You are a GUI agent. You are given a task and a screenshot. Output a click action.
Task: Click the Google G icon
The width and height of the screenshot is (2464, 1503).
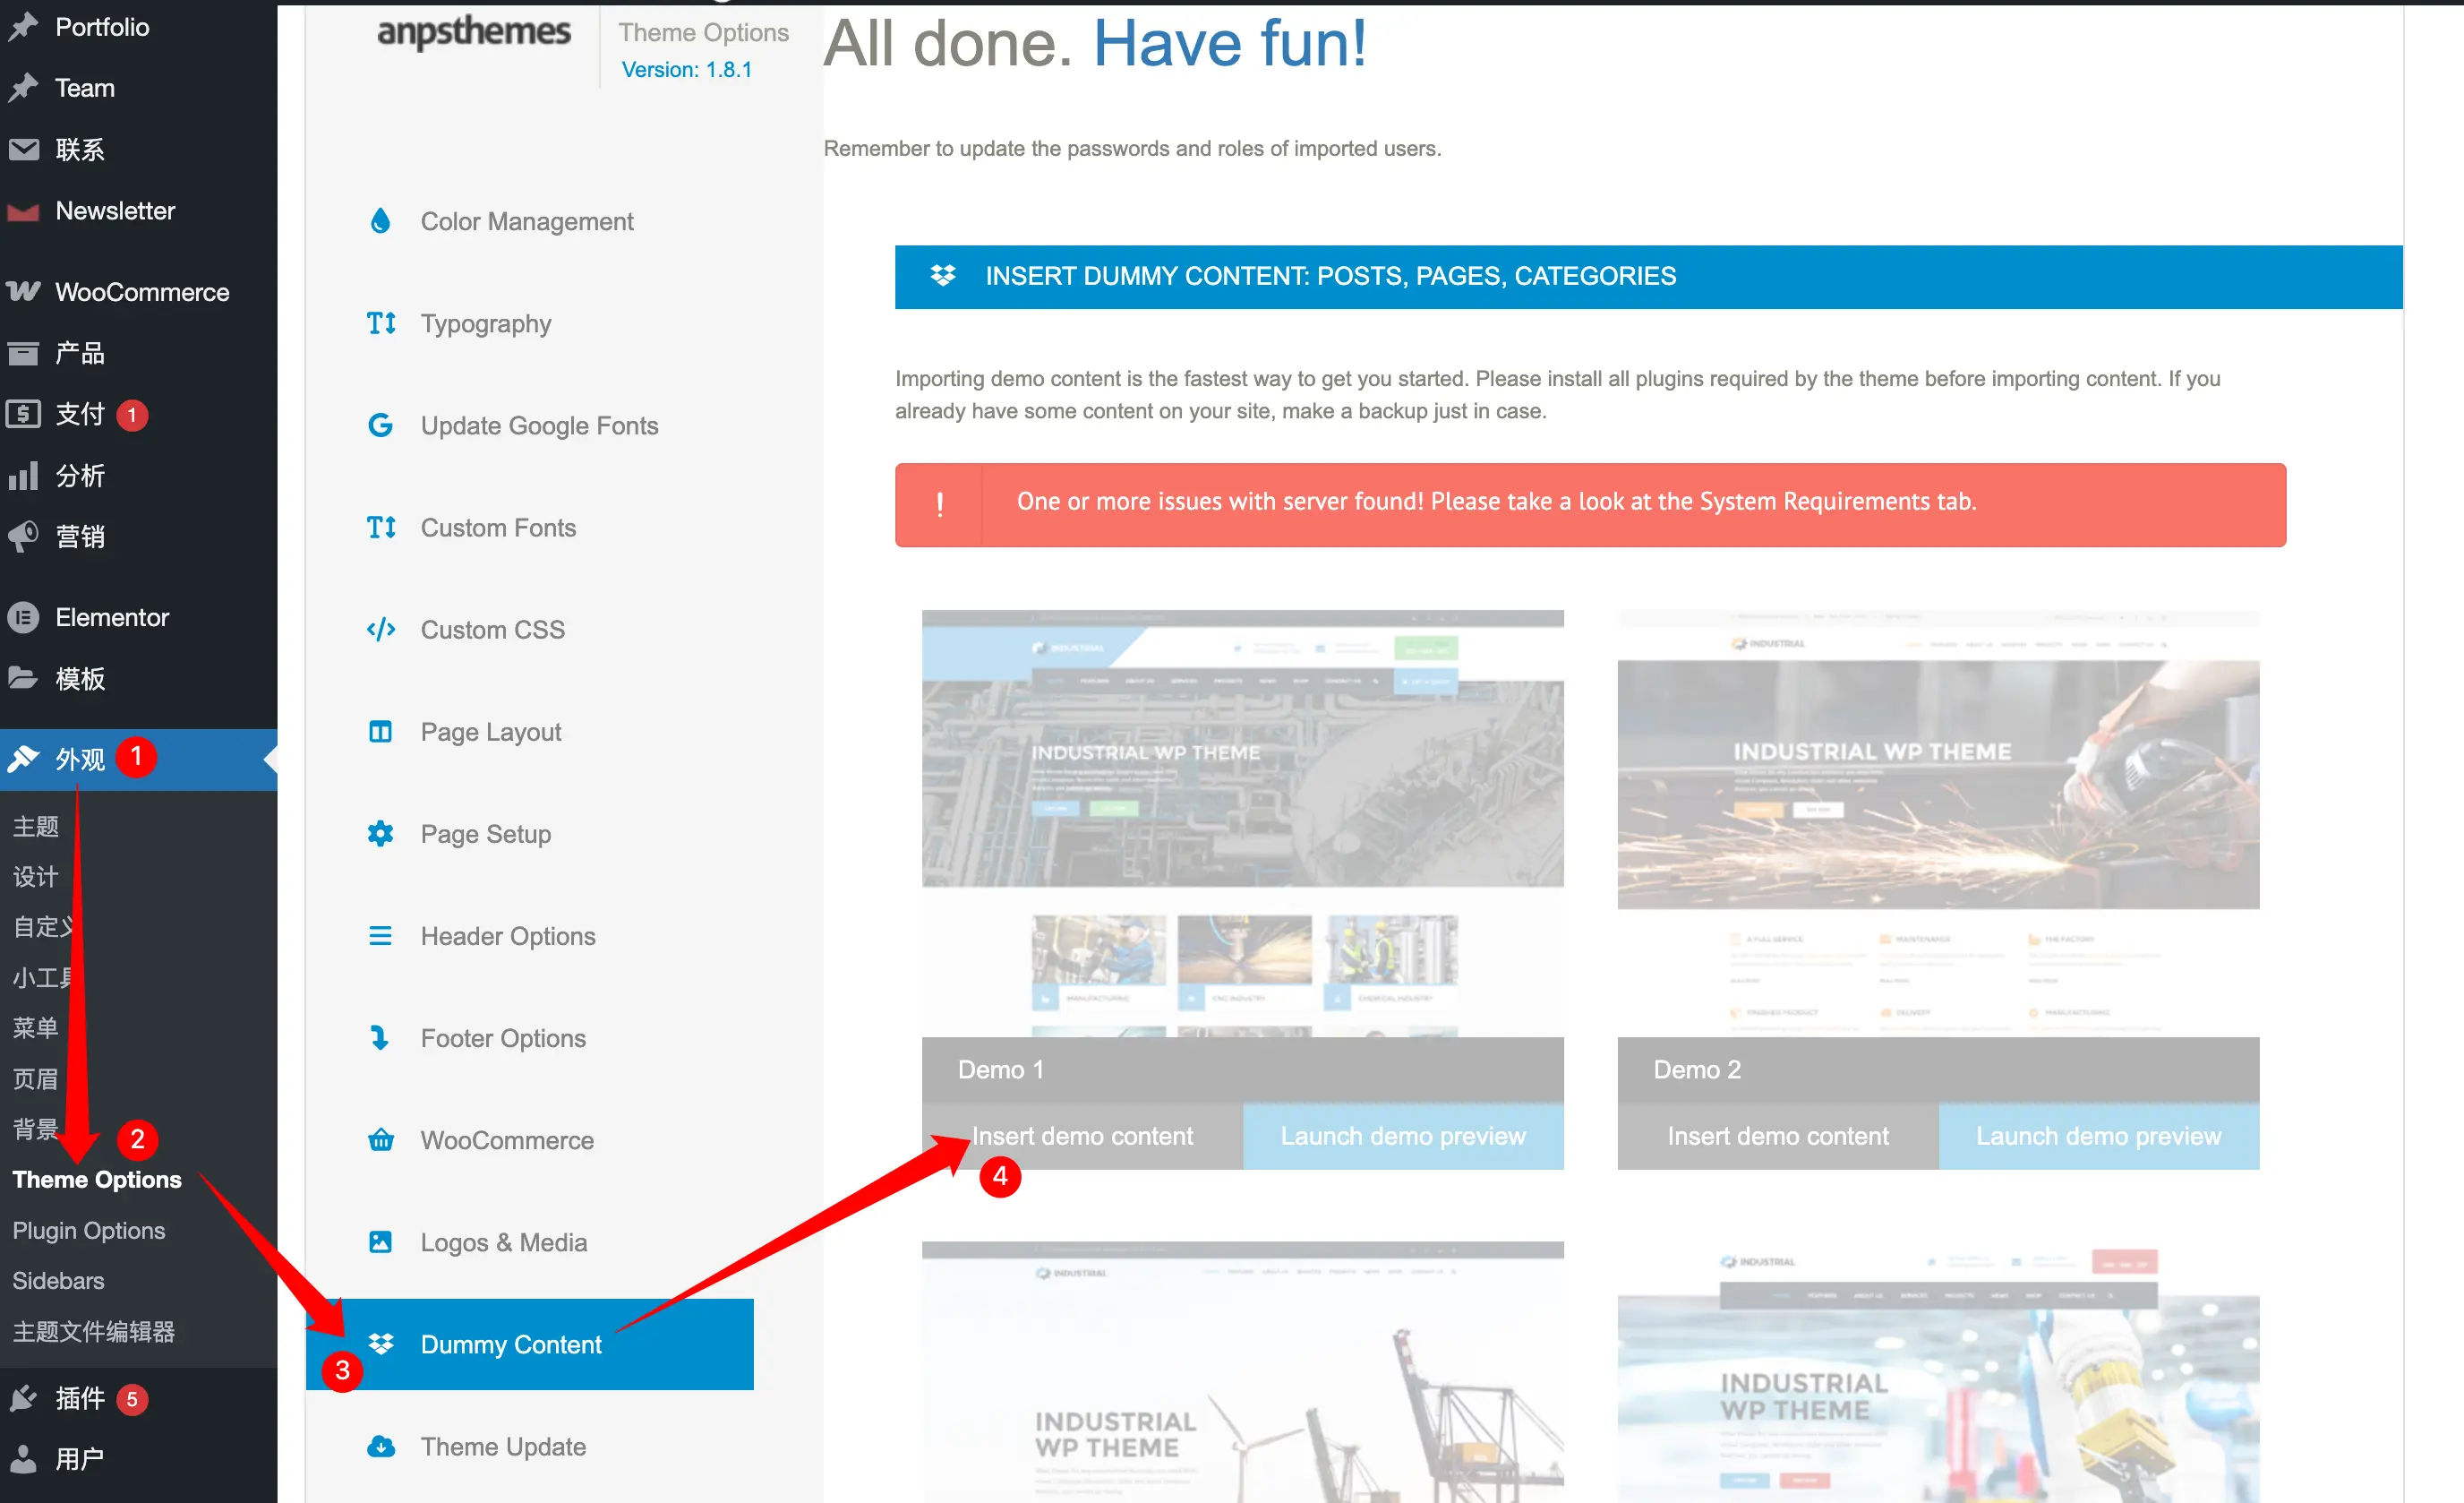pyautogui.click(x=380, y=425)
